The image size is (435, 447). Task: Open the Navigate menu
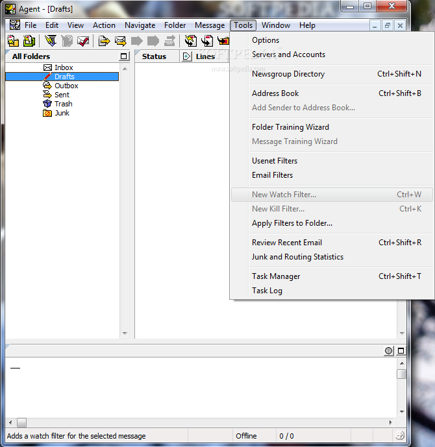(140, 25)
